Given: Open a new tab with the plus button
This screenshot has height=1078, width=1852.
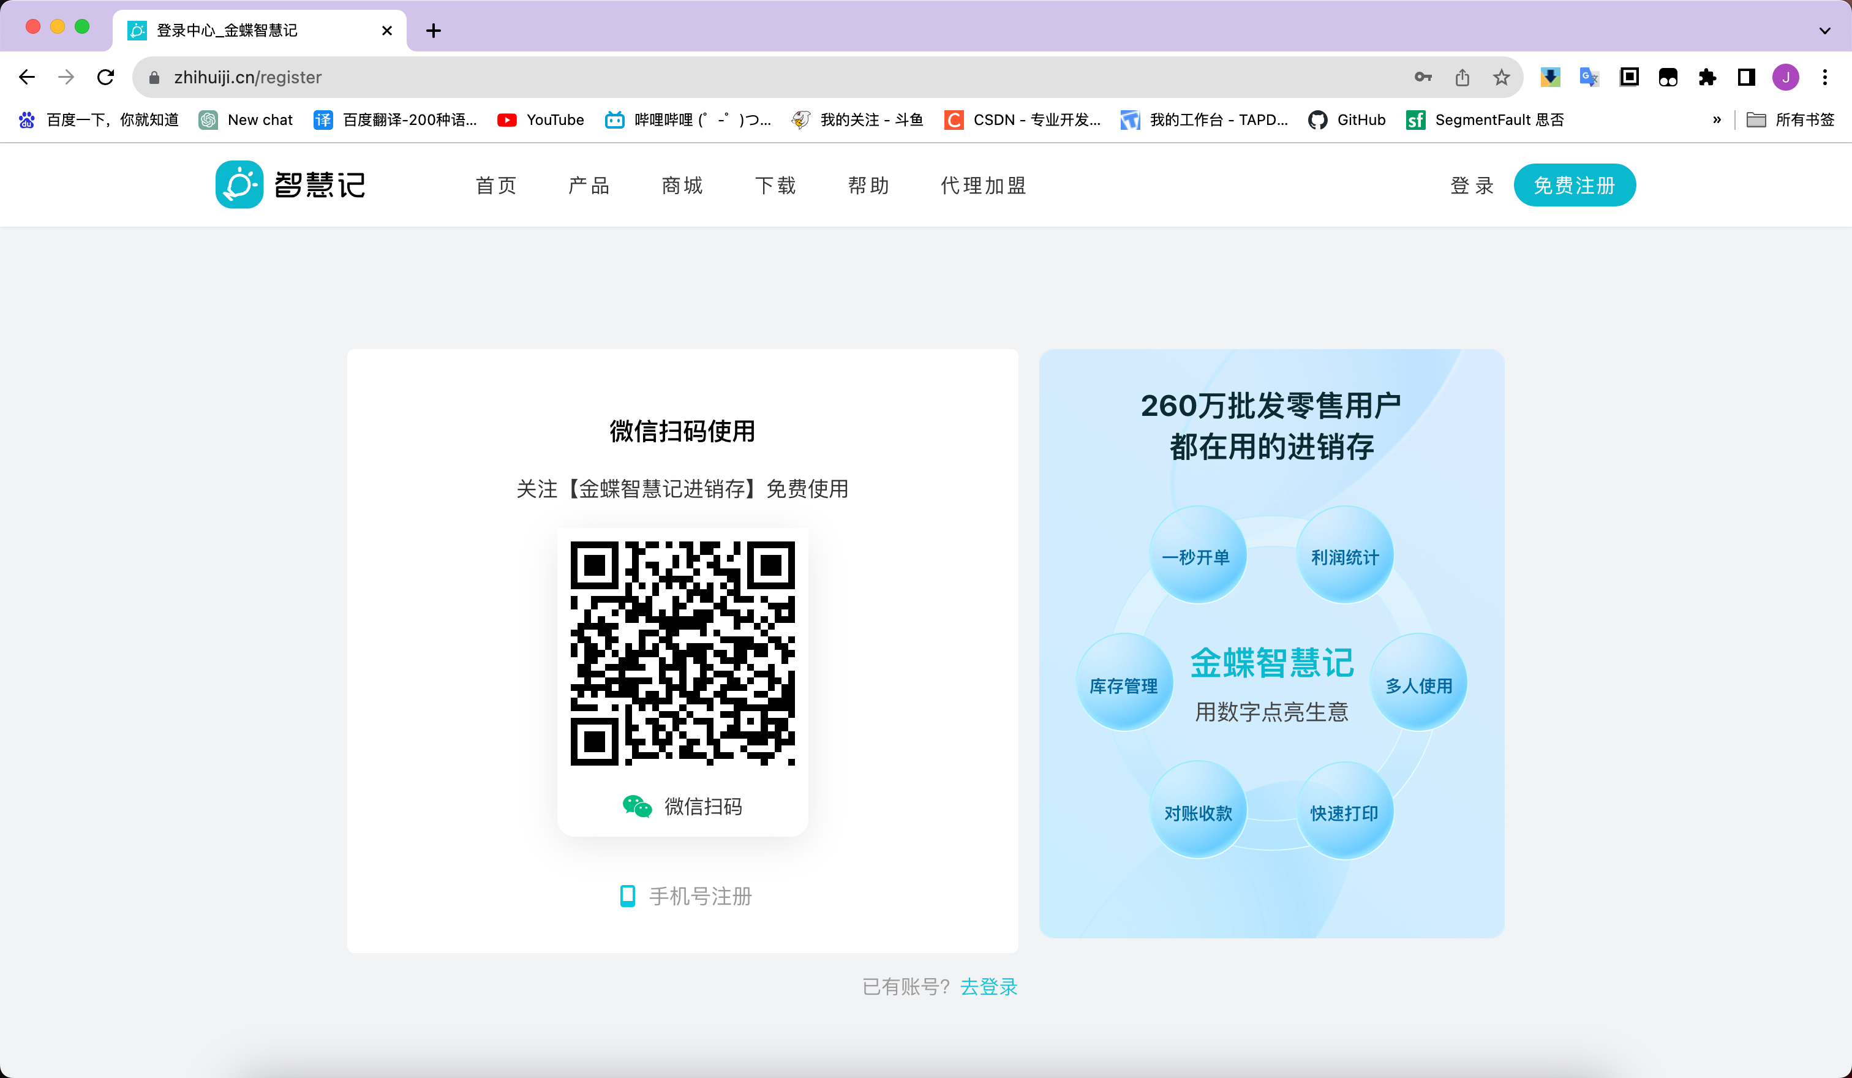Looking at the screenshot, I should pyautogui.click(x=434, y=31).
